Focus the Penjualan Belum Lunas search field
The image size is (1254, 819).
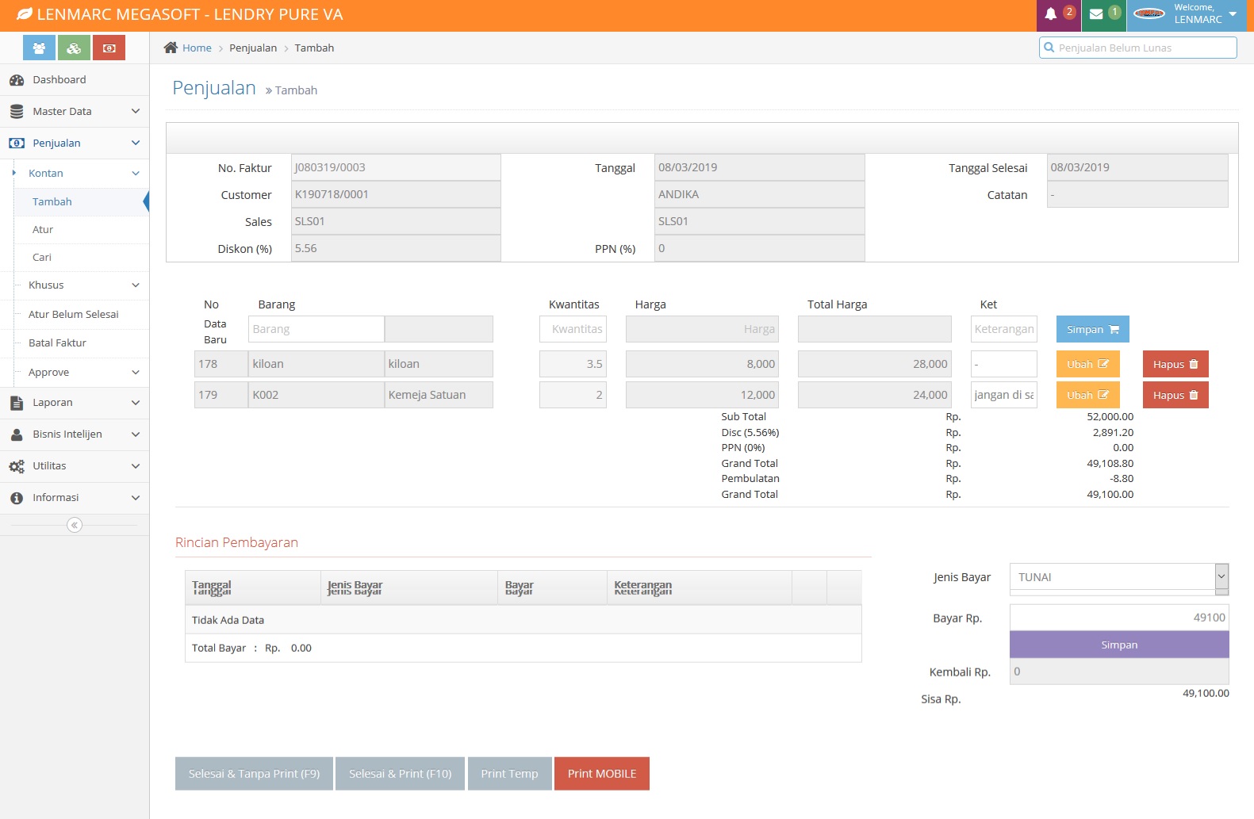[x=1138, y=48]
